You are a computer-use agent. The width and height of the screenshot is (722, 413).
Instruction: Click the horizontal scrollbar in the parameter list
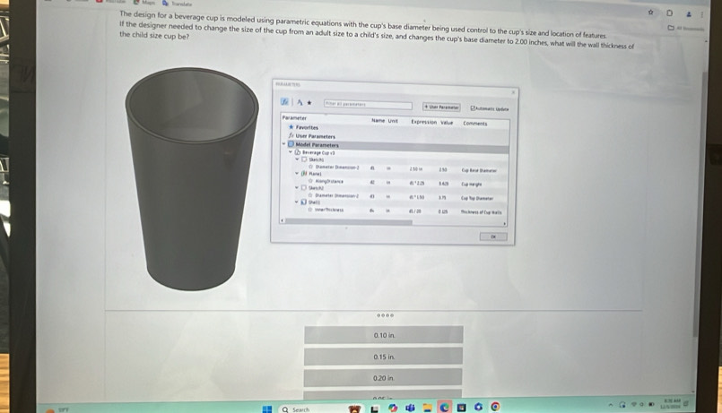pyautogui.click(x=349, y=221)
